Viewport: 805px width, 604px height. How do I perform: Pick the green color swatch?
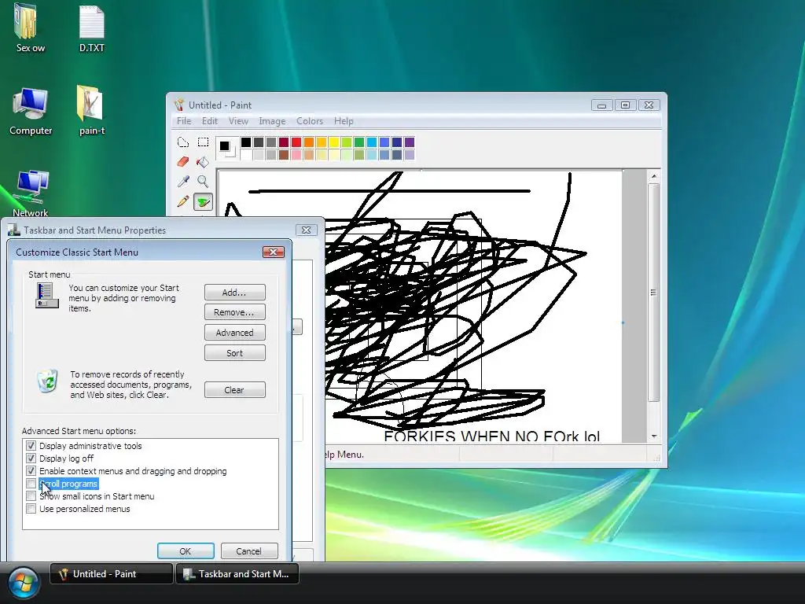point(358,142)
